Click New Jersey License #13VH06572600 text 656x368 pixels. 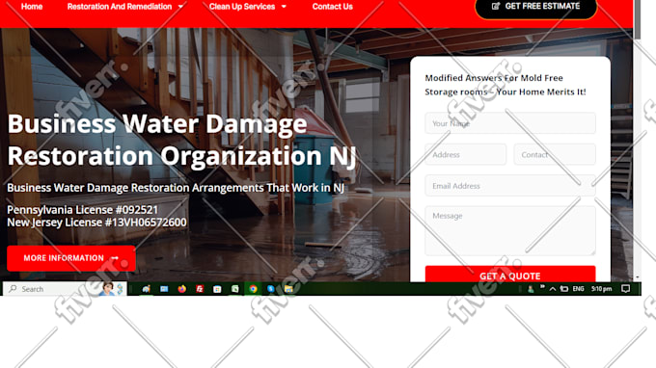click(x=96, y=223)
